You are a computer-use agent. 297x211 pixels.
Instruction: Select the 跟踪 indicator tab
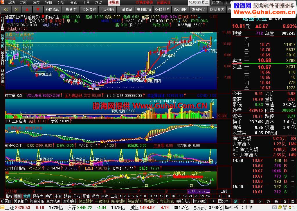pyautogui.click(x=67, y=196)
